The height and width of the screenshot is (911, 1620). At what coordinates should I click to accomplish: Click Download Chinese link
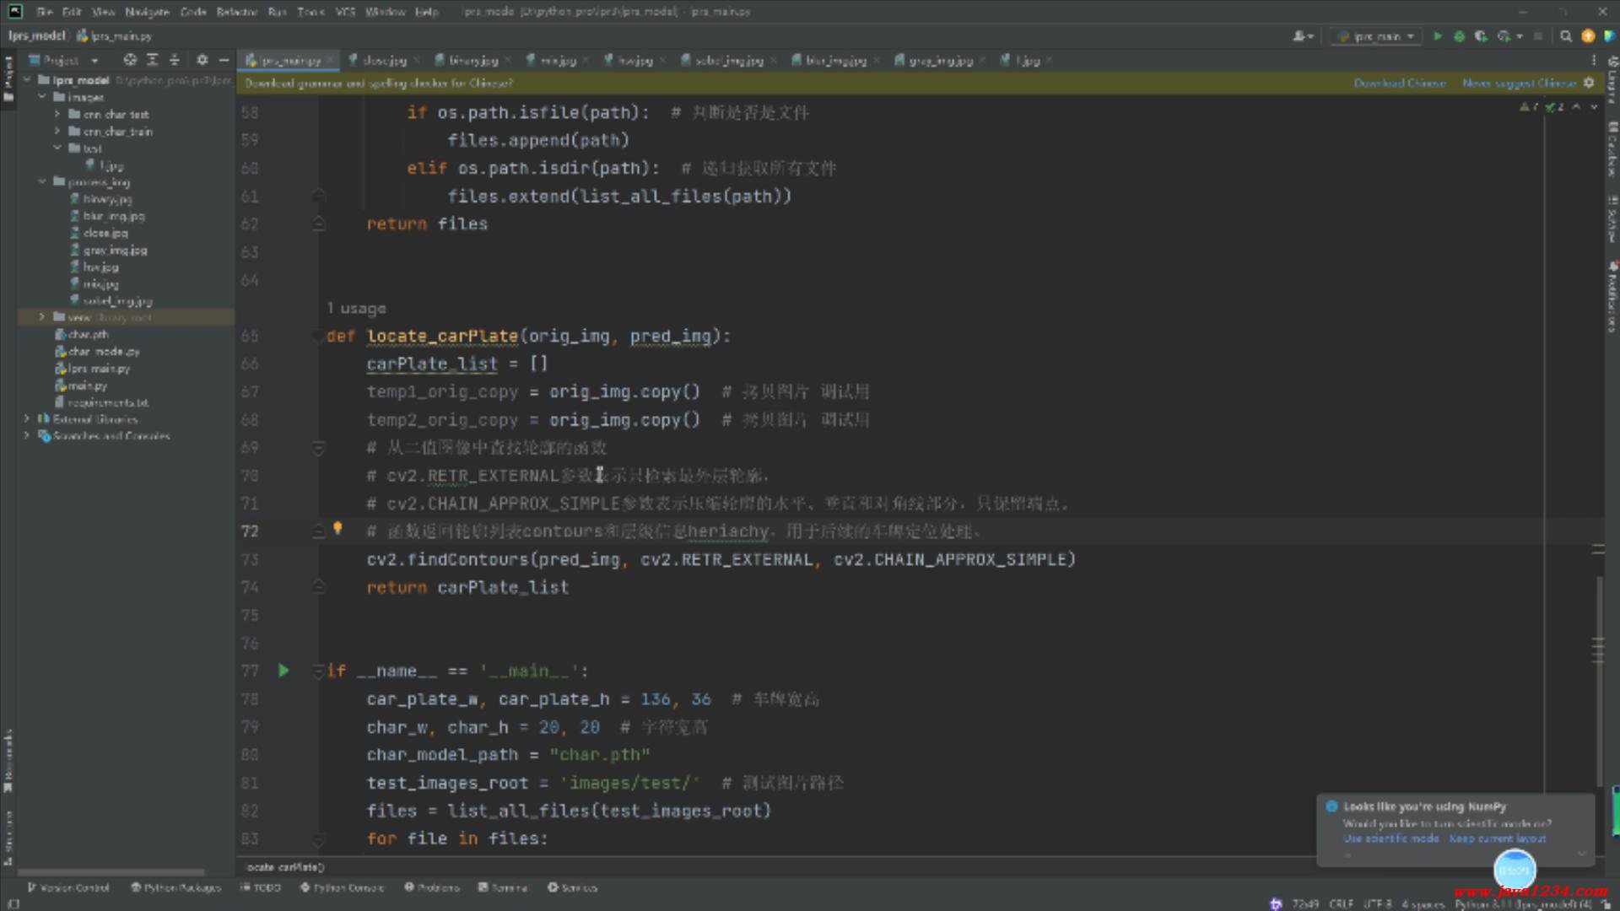coord(1400,83)
